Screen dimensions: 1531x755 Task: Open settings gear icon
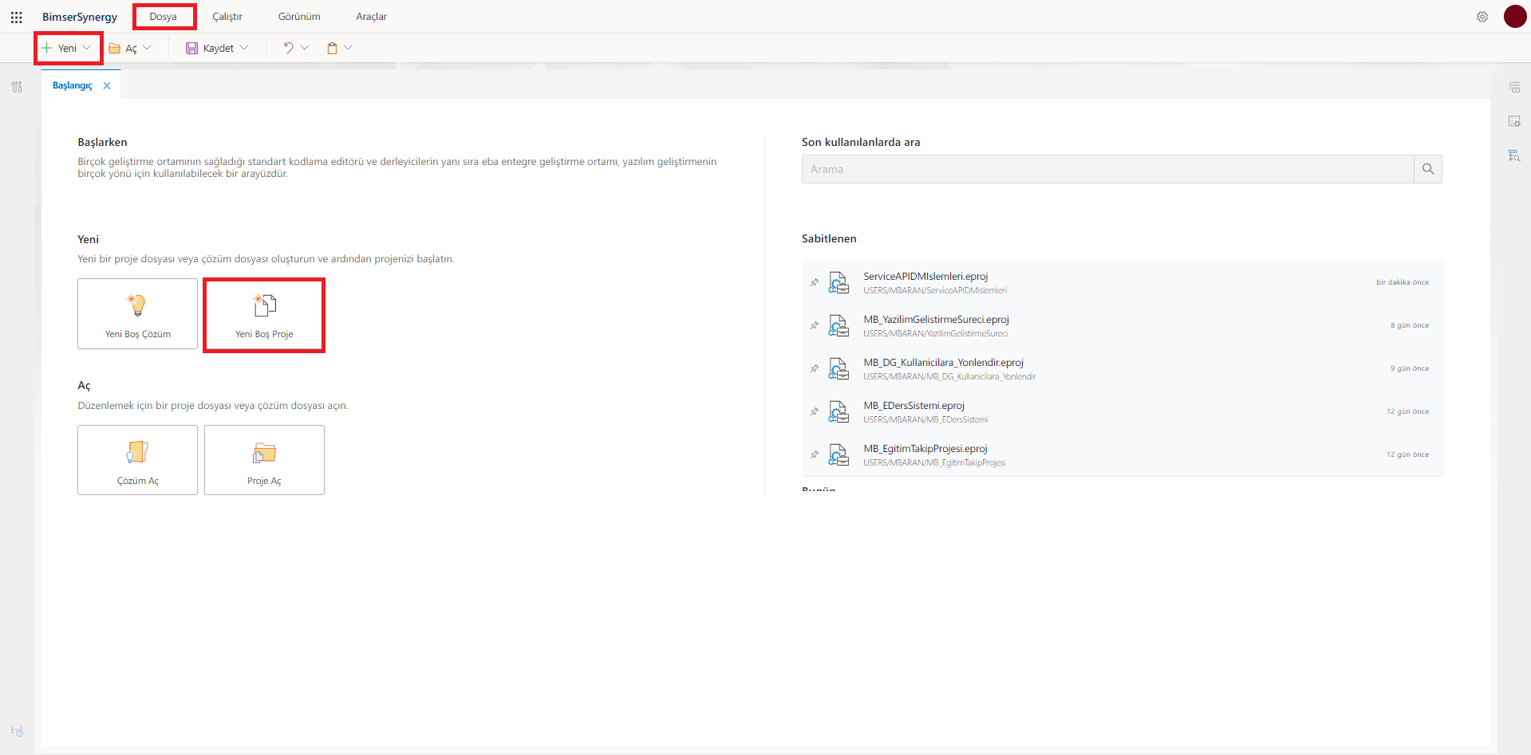coord(1482,17)
